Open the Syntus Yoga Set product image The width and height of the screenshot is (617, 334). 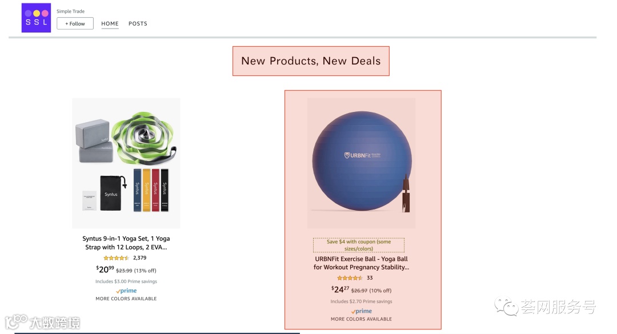tap(126, 163)
